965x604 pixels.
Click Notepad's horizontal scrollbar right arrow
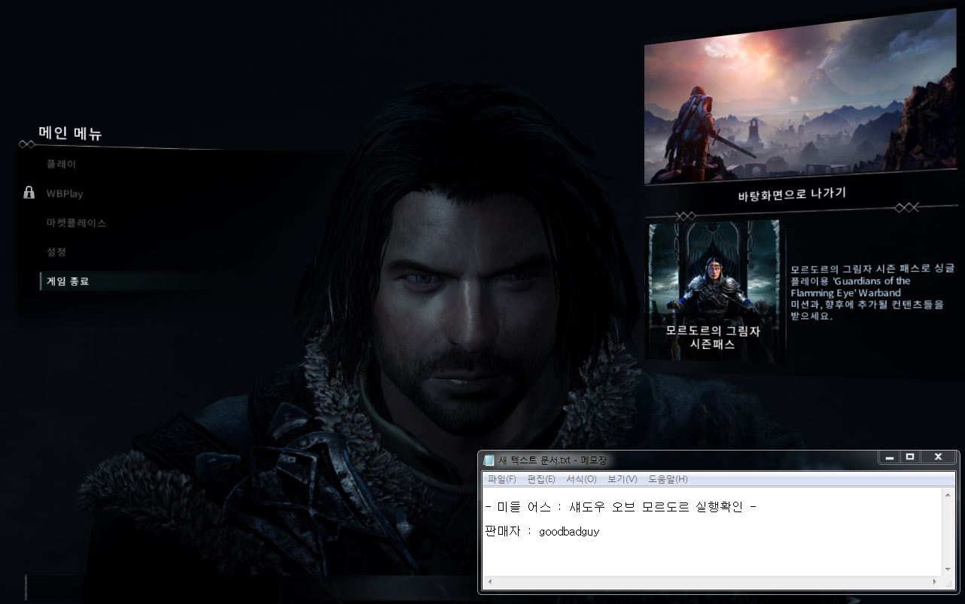pyautogui.click(x=936, y=581)
